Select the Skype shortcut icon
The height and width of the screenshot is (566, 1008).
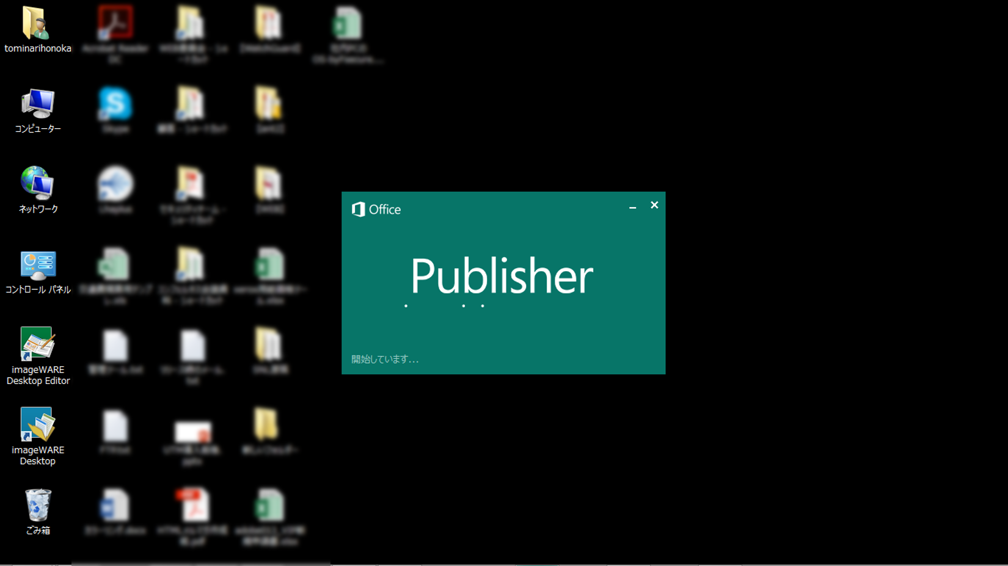coord(115,103)
